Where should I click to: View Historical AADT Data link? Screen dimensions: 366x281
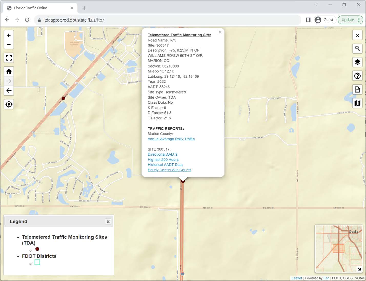click(x=165, y=165)
